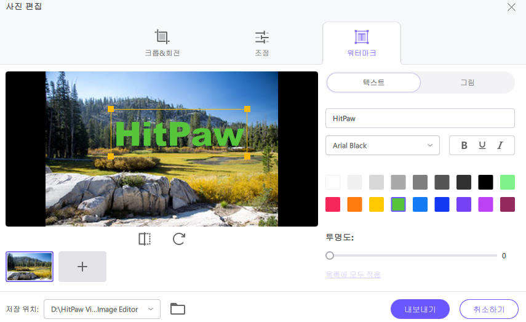Click the adjust sliders tab icon

[x=262, y=36]
